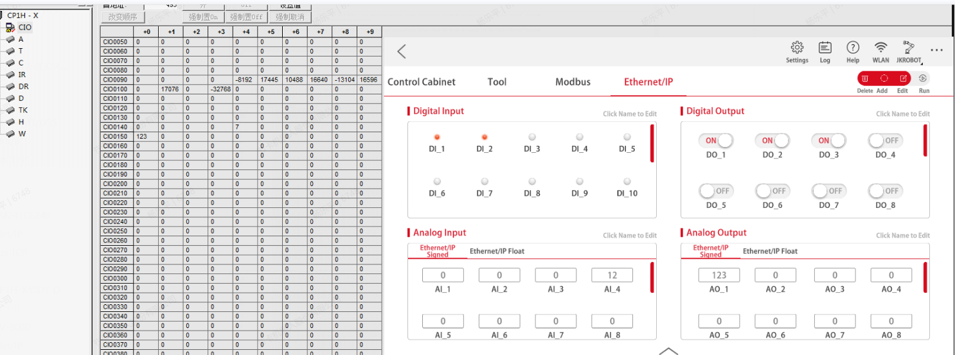Screen dimensions: 955x355
Task: Click the Edit pencil icon
Action: point(903,78)
